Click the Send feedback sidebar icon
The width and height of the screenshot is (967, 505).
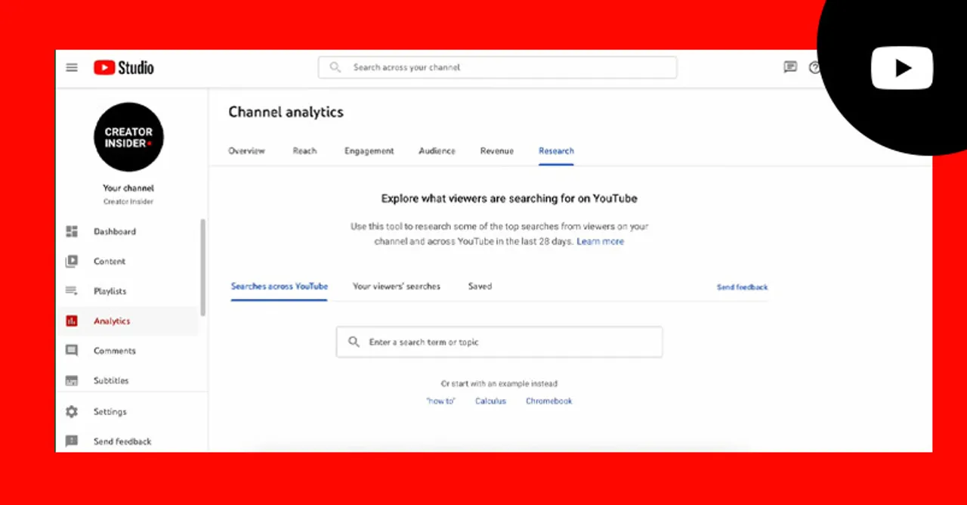(72, 441)
